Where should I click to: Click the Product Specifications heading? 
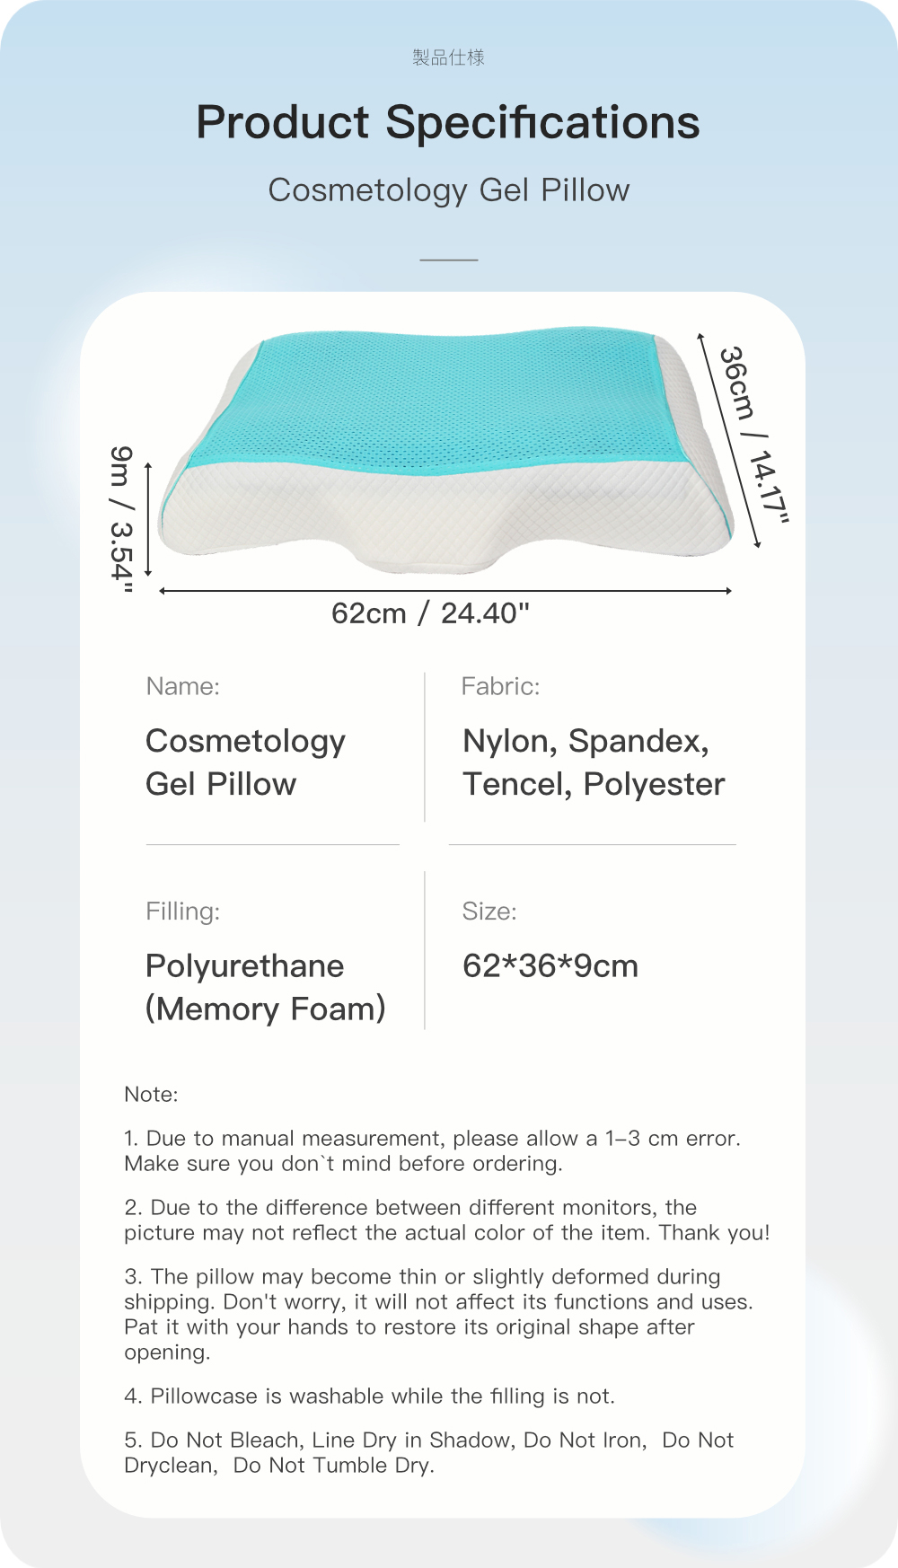(x=448, y=123)
